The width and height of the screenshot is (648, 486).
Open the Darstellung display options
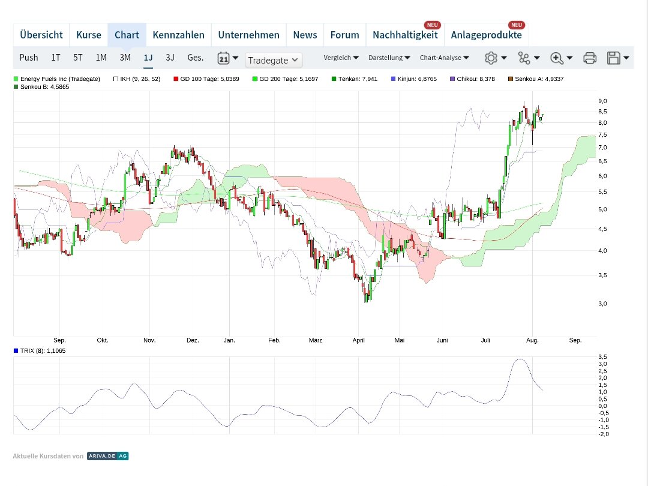click(x=389, y=58)
